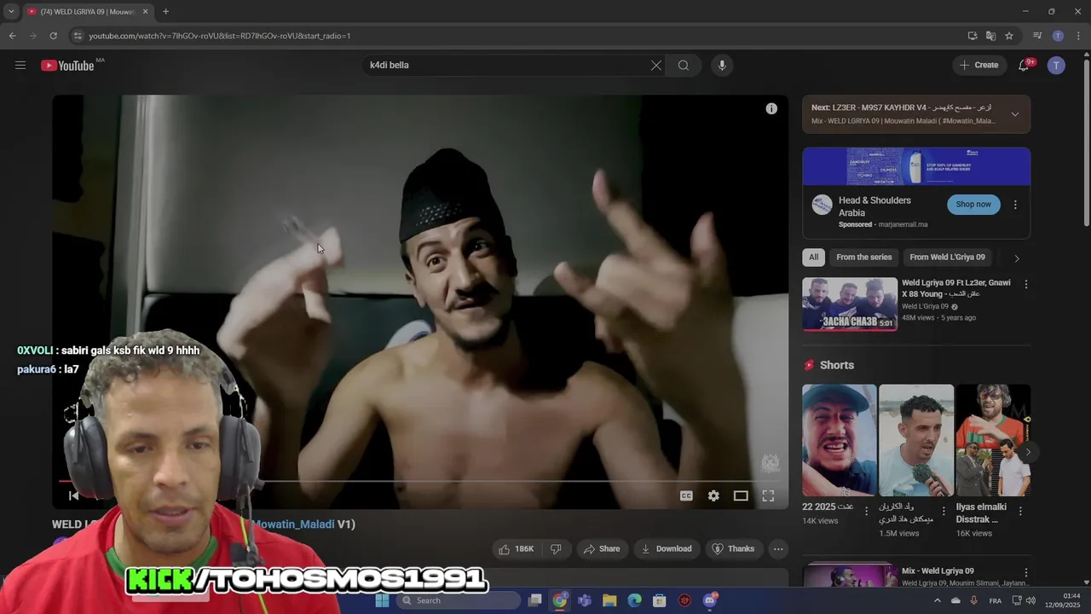Show hidden system tray icons

(938, 600)
